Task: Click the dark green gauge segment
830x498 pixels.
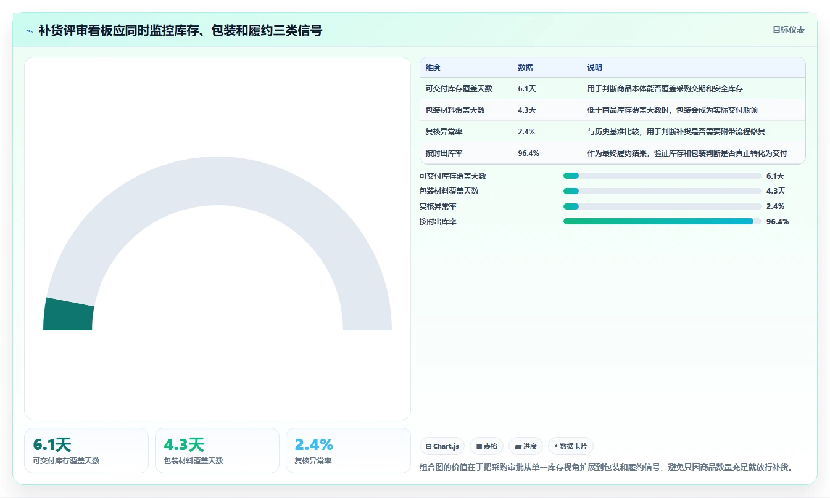Action: pos(68,315)
